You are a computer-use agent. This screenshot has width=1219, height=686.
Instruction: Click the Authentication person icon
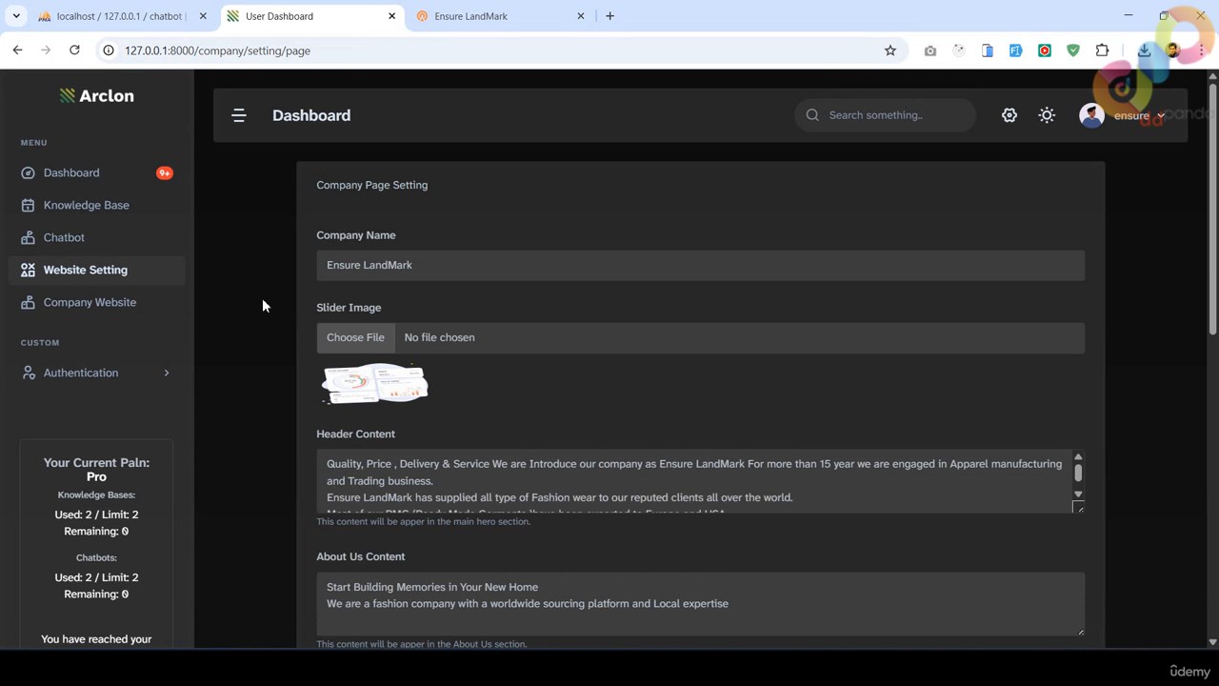click(x=28, y=373)
